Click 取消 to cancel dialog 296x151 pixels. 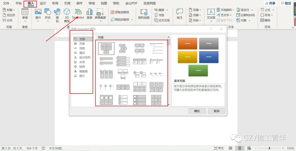click(x=217, y=111)
